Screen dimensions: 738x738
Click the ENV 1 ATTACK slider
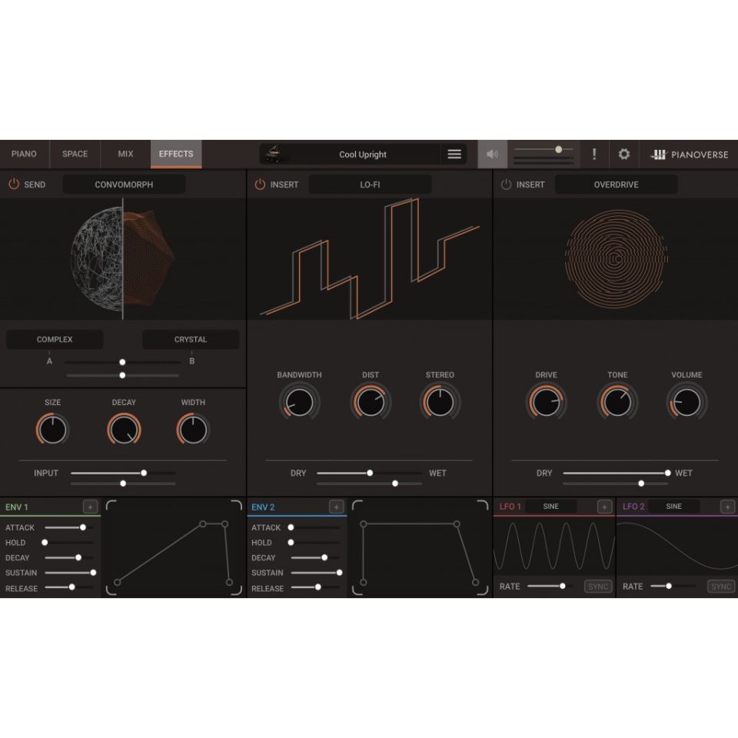coord(69,527)
